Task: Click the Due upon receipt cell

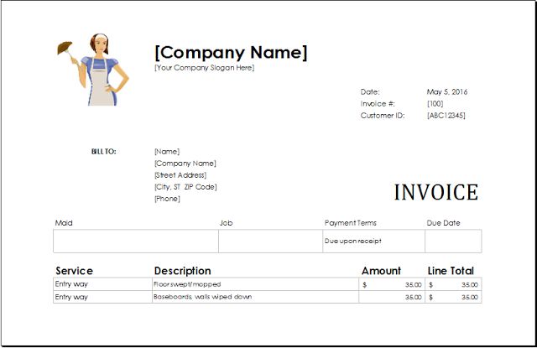Action: [373, 242]
